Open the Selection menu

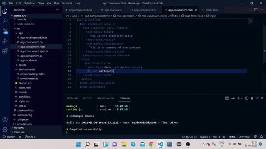point(30,3)
